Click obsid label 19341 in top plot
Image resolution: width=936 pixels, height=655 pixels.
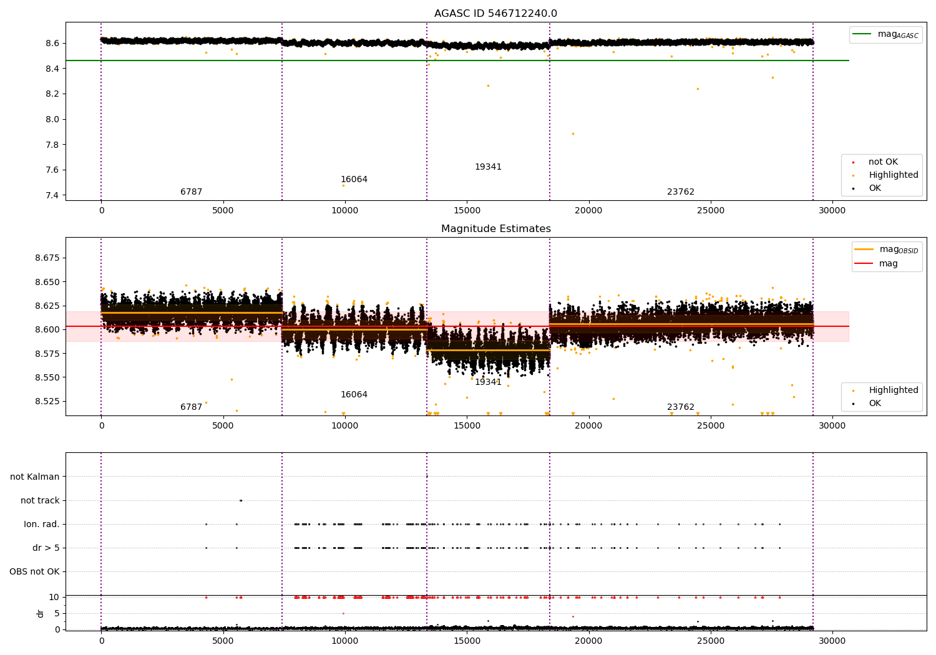click(x=488, y=167)
